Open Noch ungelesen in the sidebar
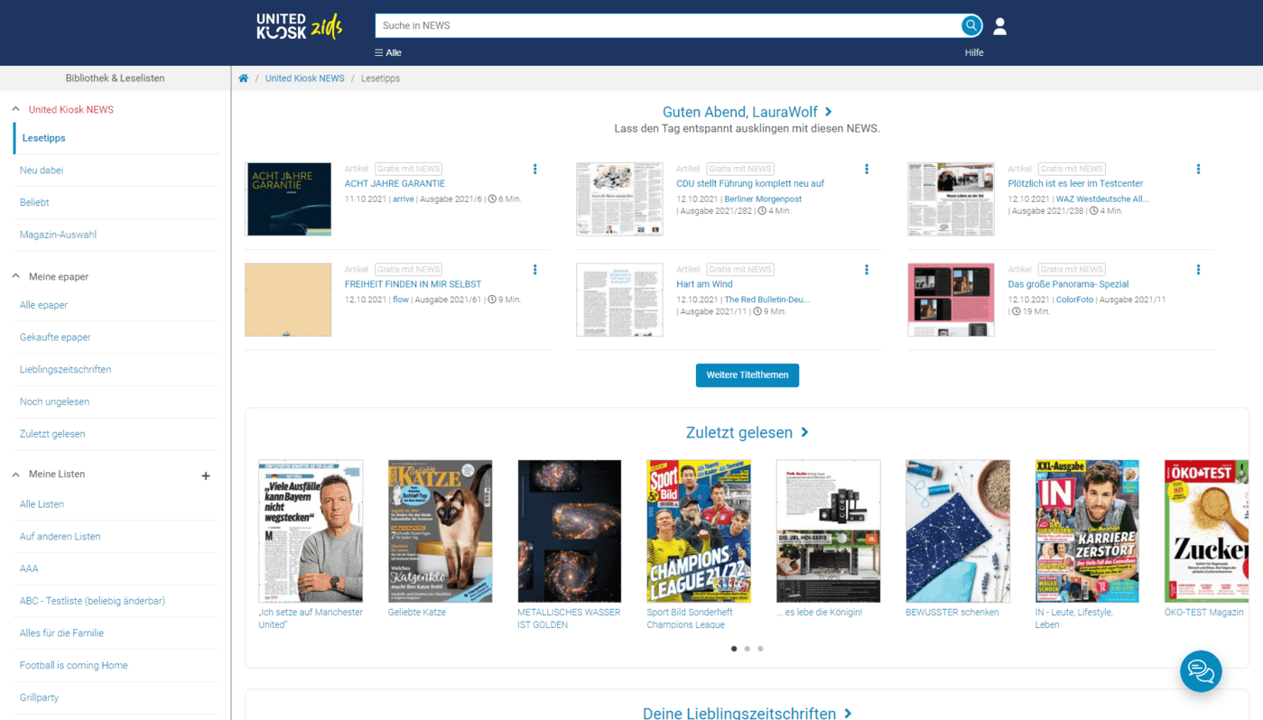This screenshot has width=1263, height=720. pyautogui.click(x=54, y=402)
